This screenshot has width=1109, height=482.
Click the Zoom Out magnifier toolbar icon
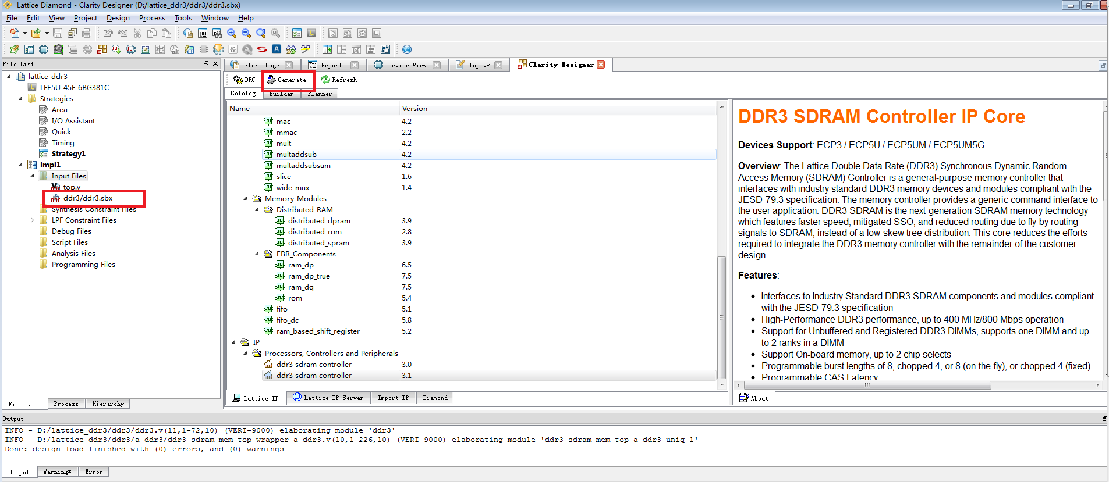pos(246,33)
